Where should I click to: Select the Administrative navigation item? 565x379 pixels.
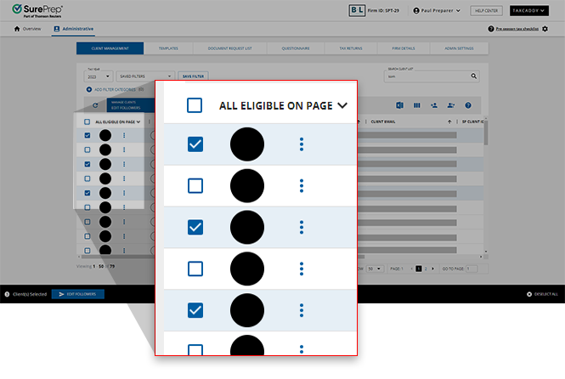74,29
